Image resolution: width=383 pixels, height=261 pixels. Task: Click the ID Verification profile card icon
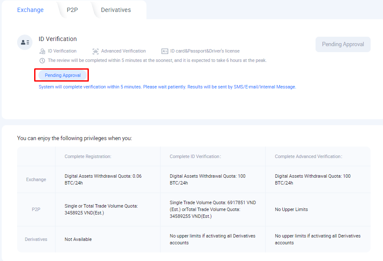click(25, 42)
